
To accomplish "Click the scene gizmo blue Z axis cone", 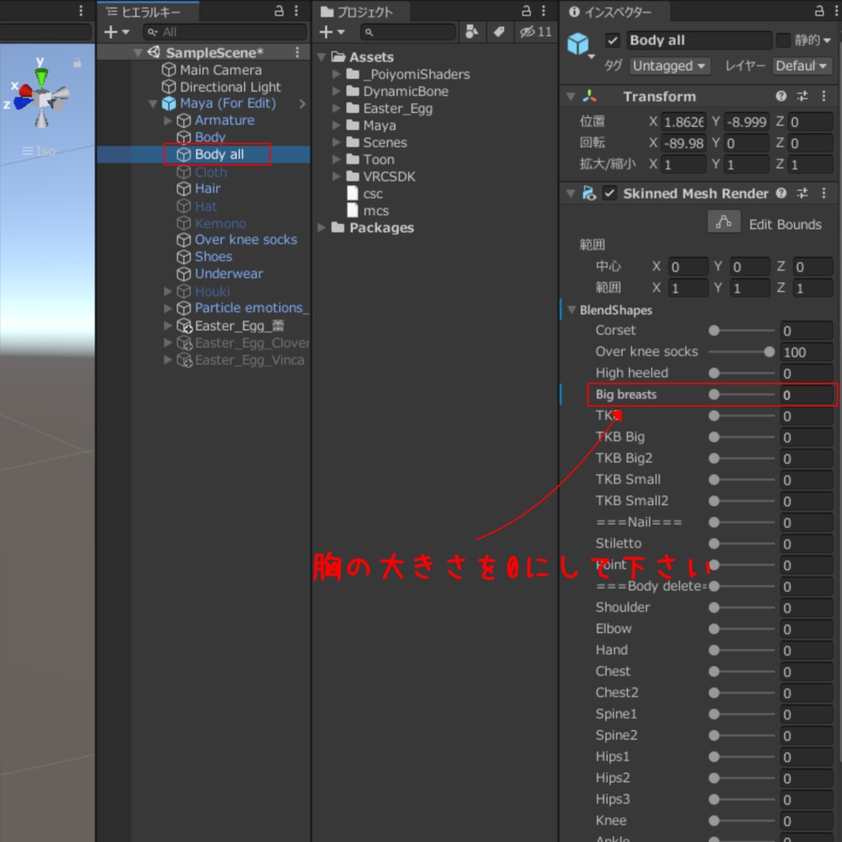I will point(22,103).
